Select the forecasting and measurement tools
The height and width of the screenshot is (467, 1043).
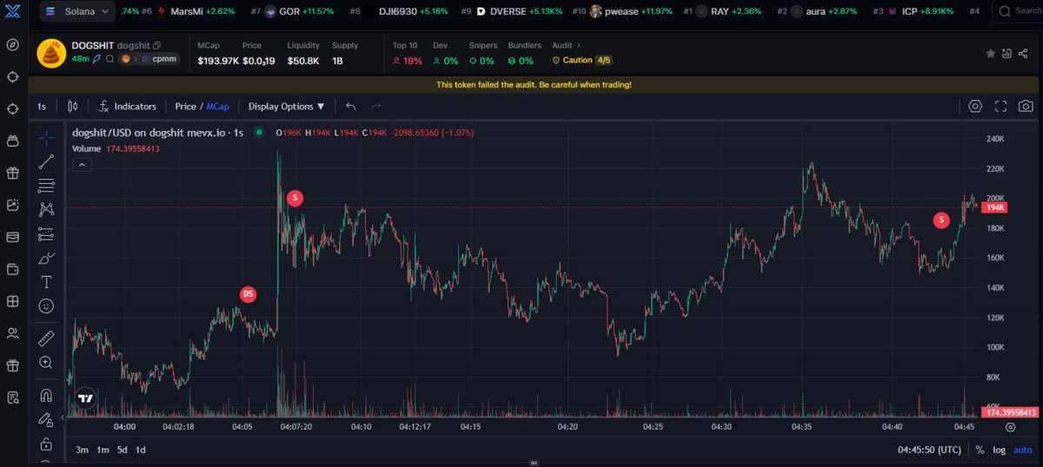[46, 234]
